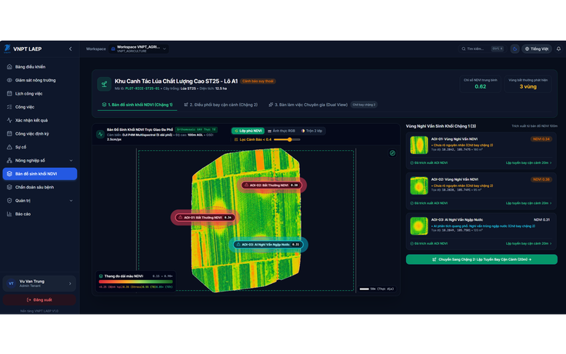Click the notification bell icon
Screen dimensions: 566x354
(x=558, y=48)
